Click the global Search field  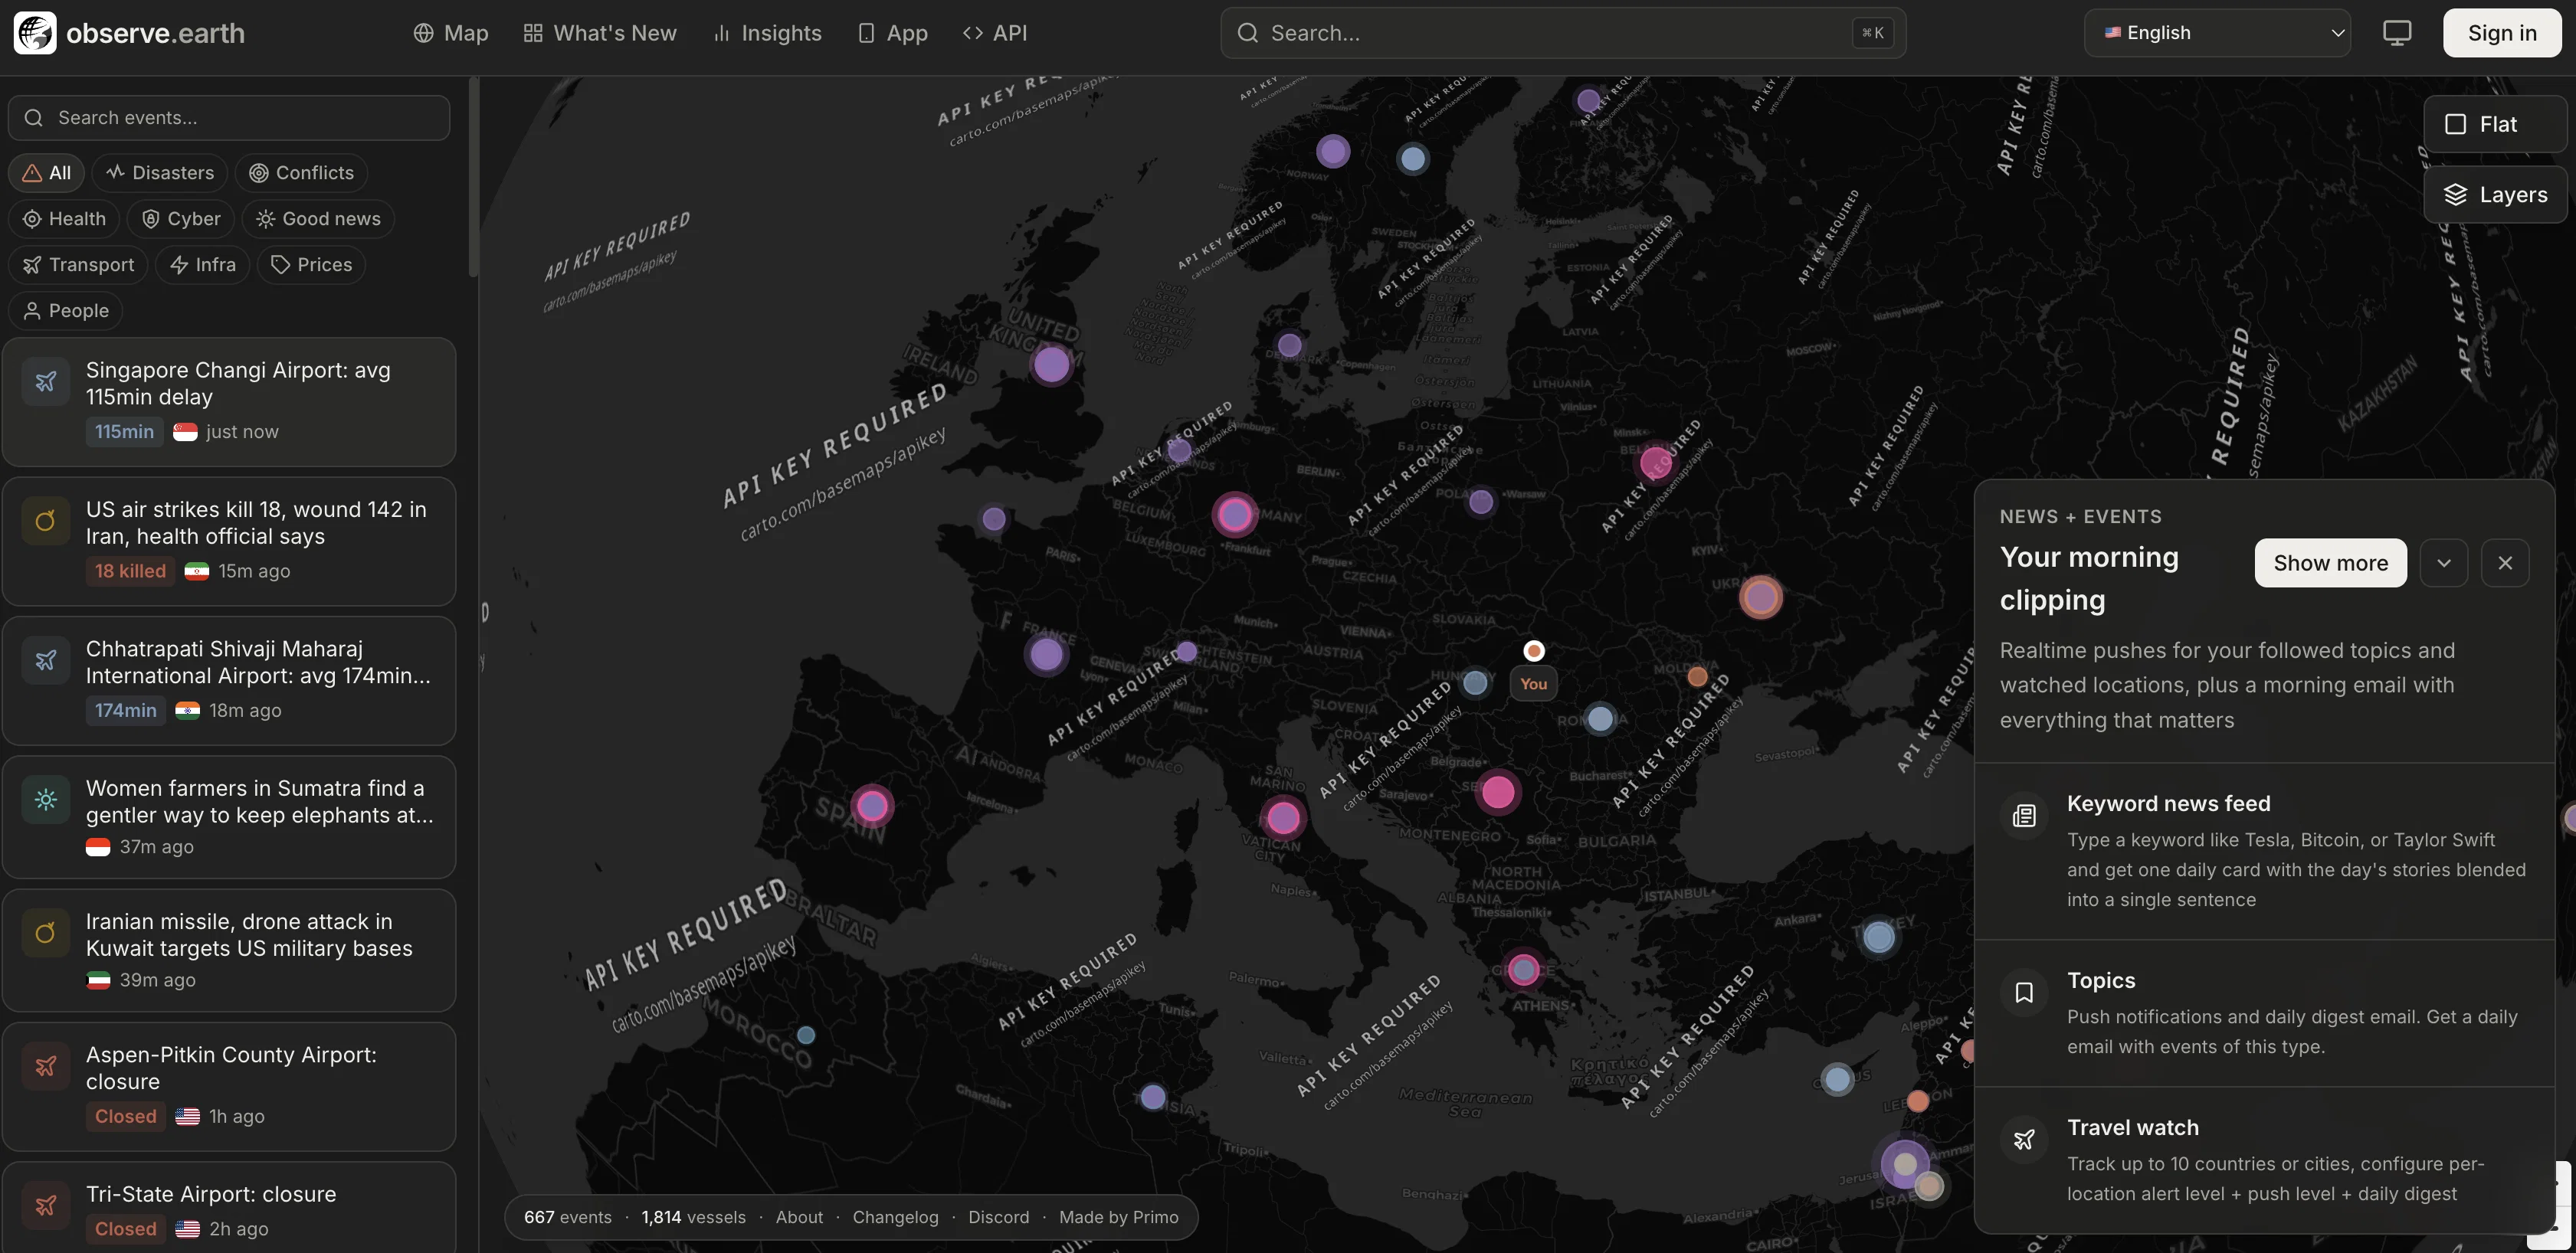point(1563,33)
